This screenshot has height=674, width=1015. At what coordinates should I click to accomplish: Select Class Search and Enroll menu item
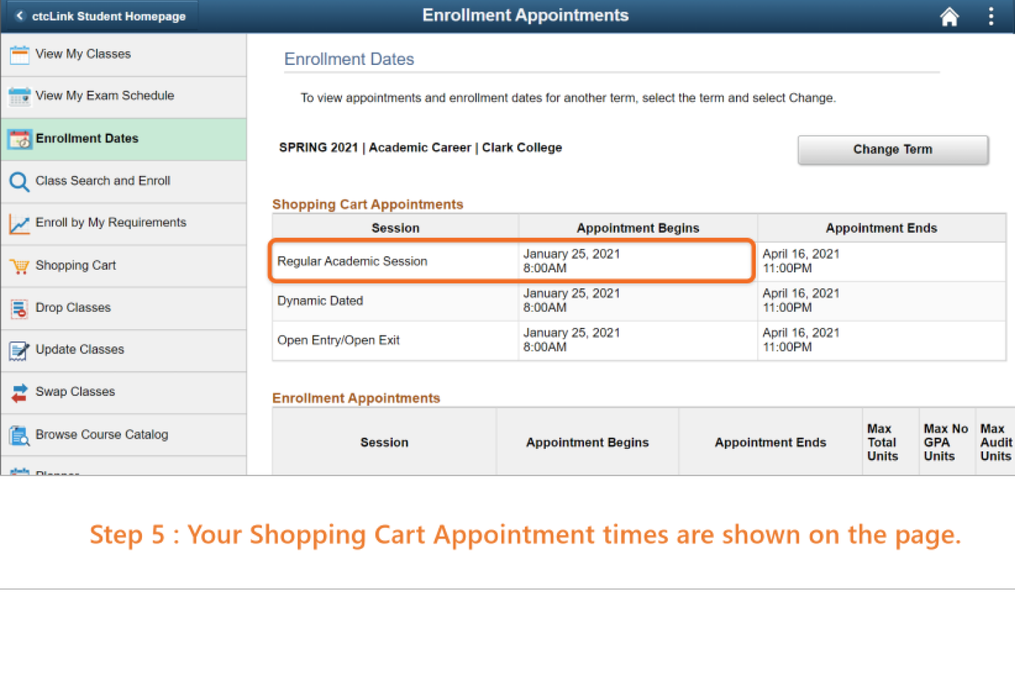point(102,181)
